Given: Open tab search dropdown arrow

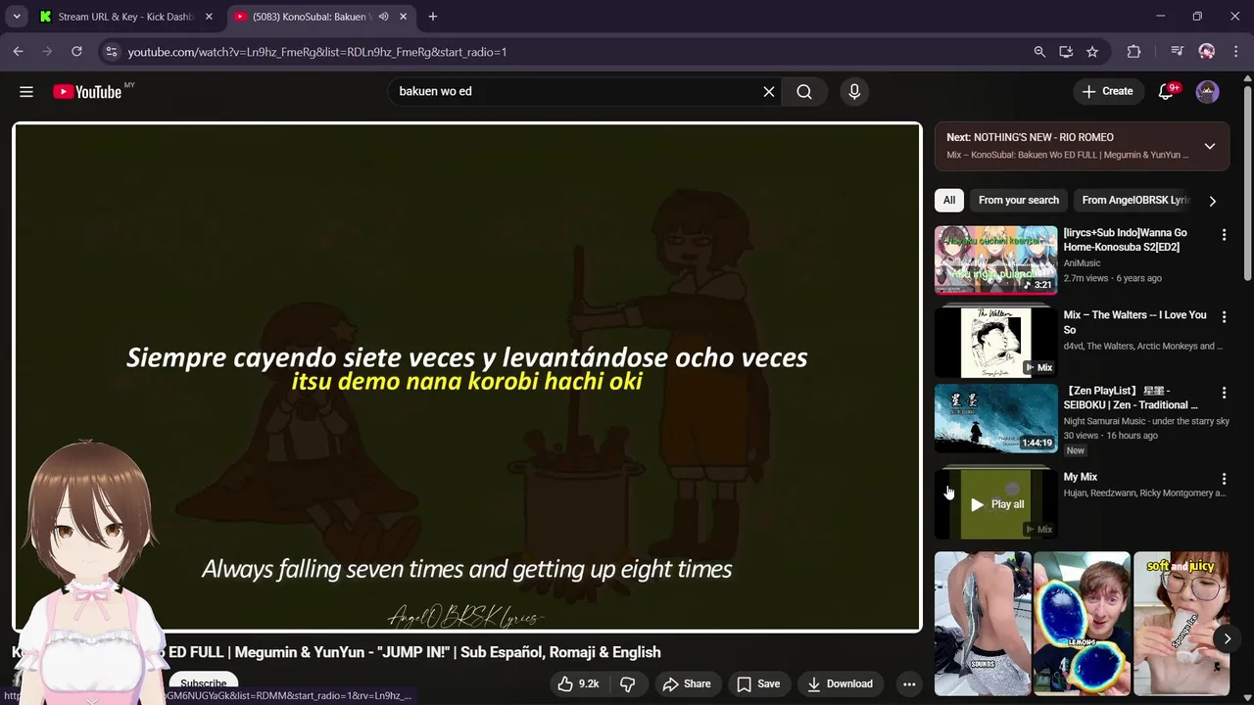Looking at the screenshot, I should [17, 17].
